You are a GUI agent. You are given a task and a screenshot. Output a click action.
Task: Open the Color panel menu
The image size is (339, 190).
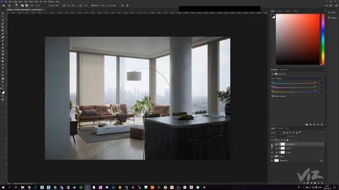coord(325,11)
